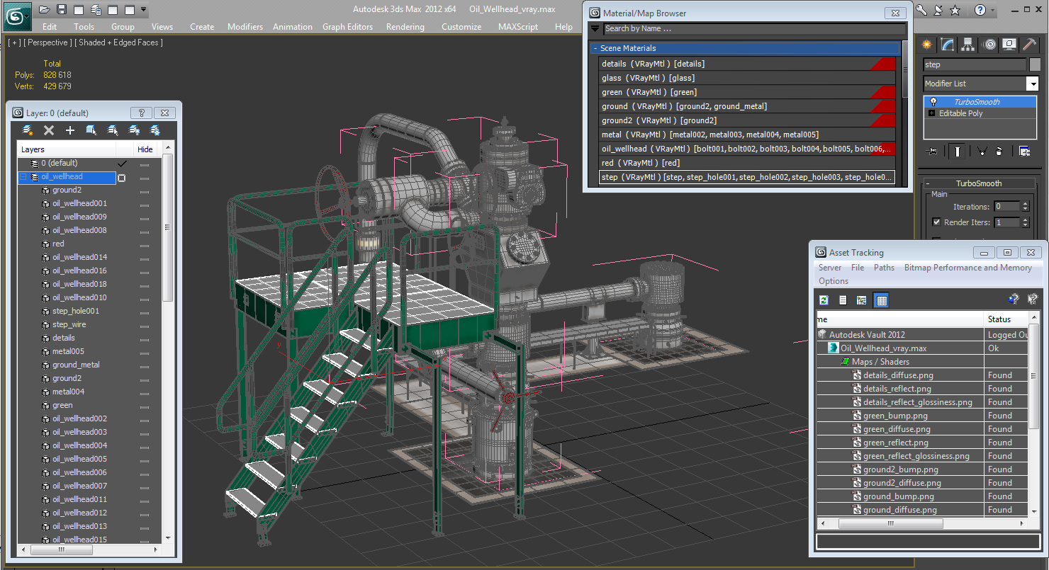Viewport: 1049px width, 570px height.
Task: Collapse the TurboSmooth rollout
Action: click(929, 183)
